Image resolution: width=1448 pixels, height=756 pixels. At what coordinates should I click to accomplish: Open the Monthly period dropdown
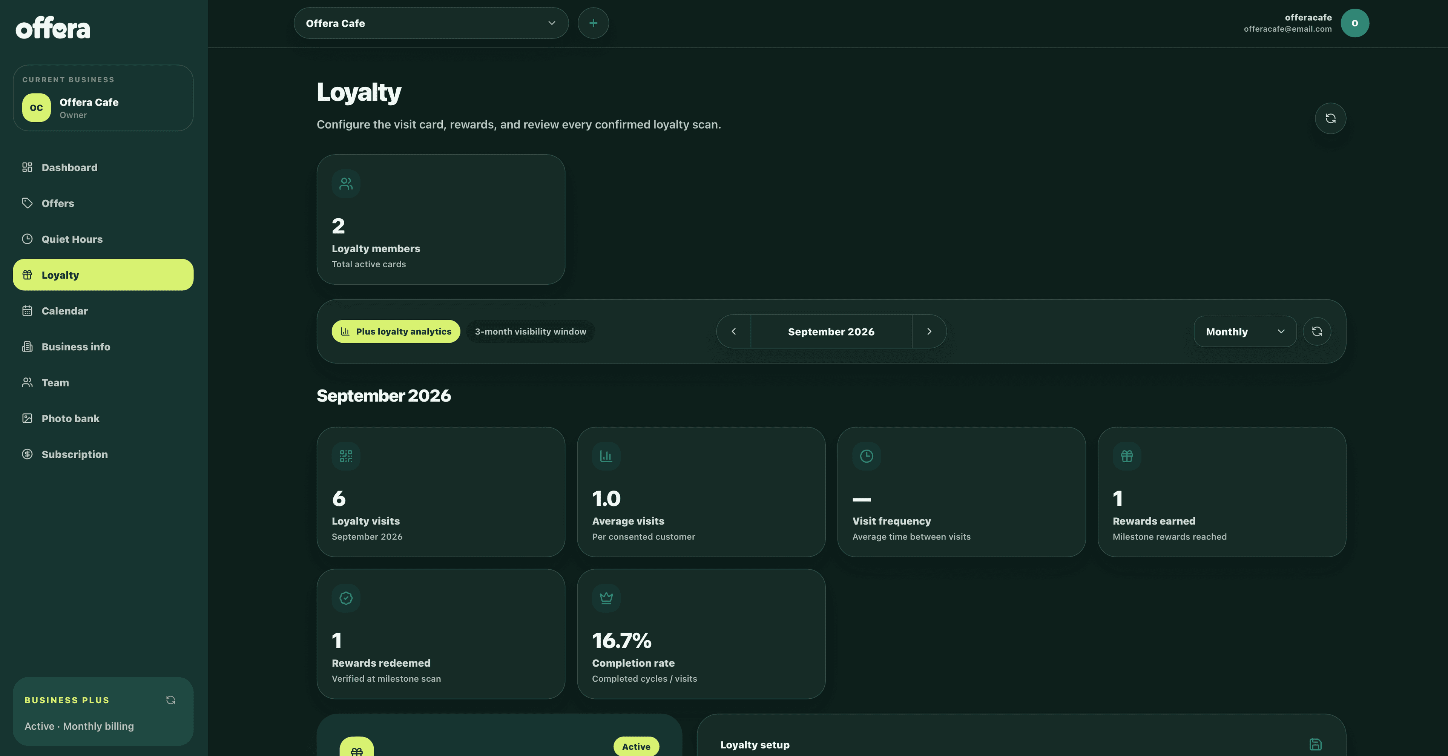click(1244, 332)
